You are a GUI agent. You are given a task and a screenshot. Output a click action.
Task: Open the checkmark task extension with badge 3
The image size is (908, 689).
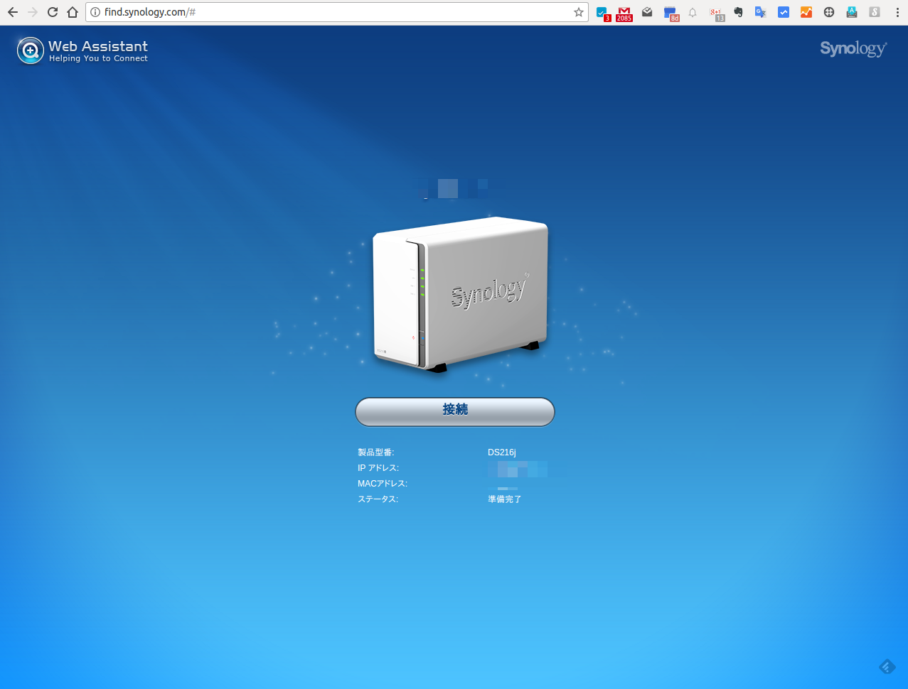[x=602, y=13]
